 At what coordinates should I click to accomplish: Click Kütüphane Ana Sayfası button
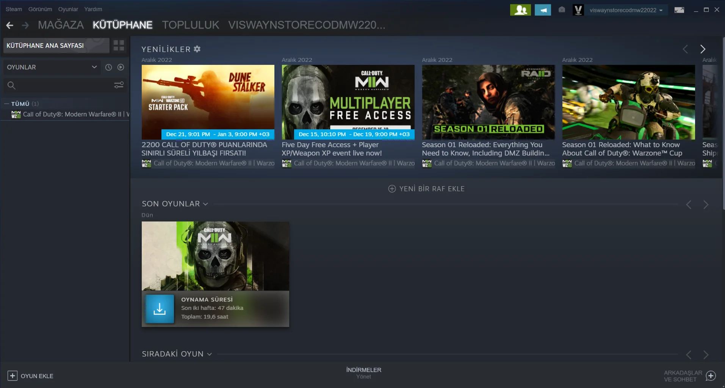coord(56,46)
